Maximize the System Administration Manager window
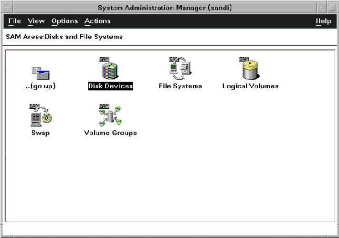Image resolution: width=339 pixels, height=238 pixels. click(332, 8)
